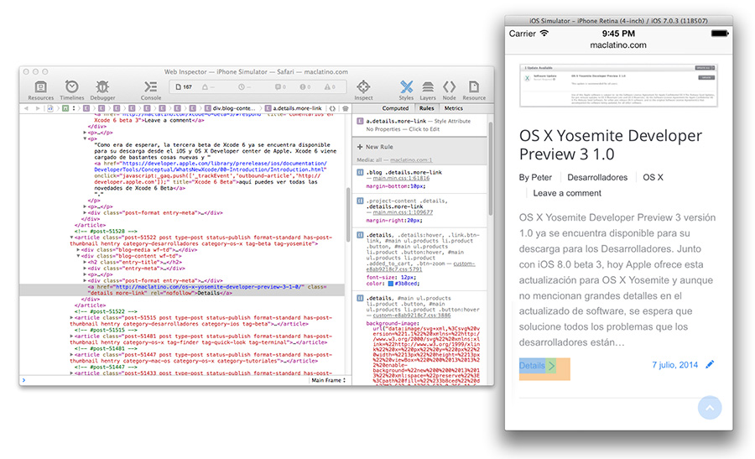
Task: Click the console prompt input
Action: tap(164, 380)
